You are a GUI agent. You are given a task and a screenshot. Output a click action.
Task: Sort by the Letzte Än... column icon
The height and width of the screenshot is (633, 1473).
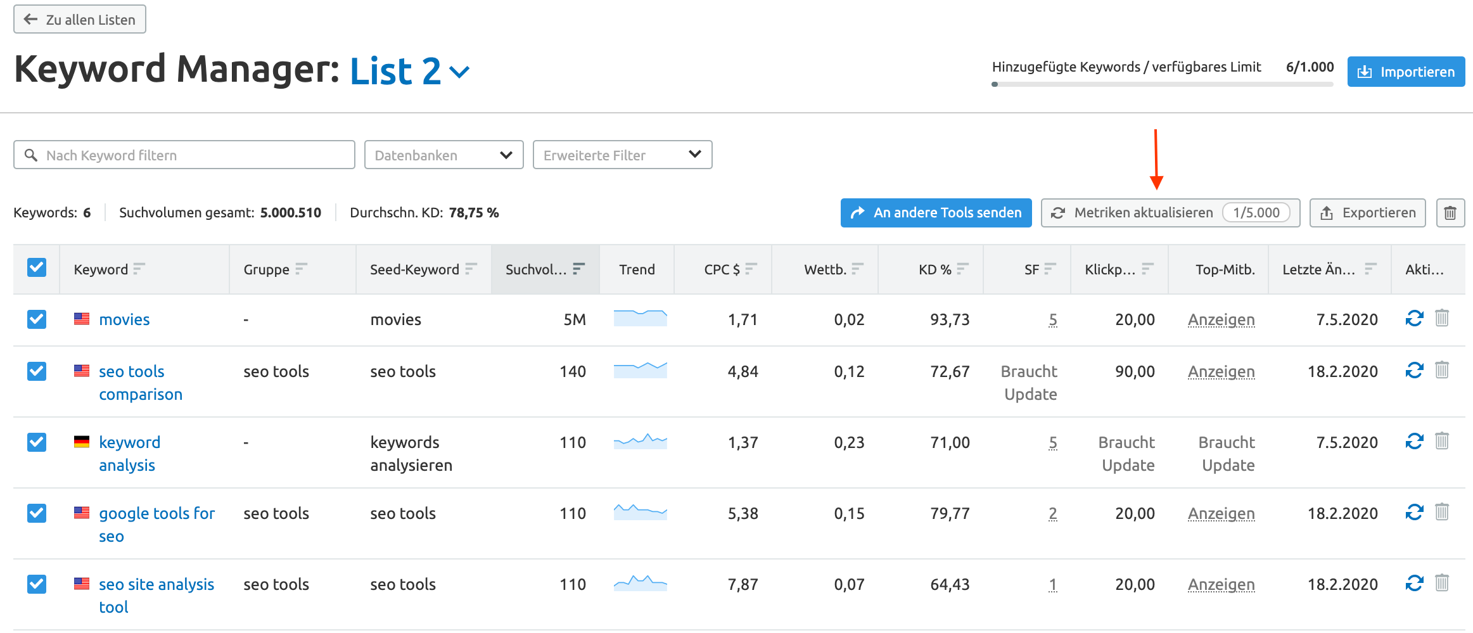[x=1370, y=269]
